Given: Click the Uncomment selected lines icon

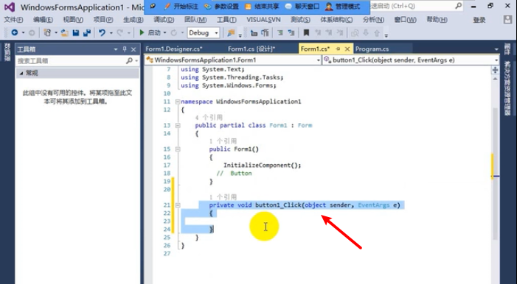Looking at the screenshot, I should pos(291,32).
